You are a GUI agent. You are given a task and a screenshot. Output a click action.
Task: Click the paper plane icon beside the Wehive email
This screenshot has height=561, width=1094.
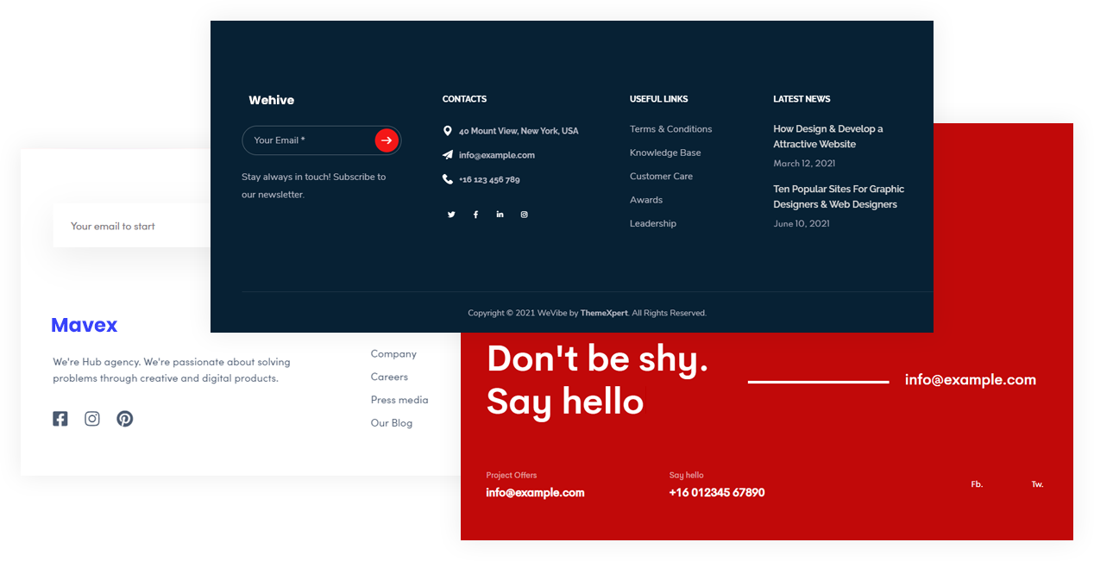(447, 155)
